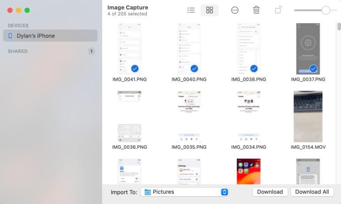Select Dylan's iPhone in Devices
Viewport: 341px width, 204px height.
point(50,36)
